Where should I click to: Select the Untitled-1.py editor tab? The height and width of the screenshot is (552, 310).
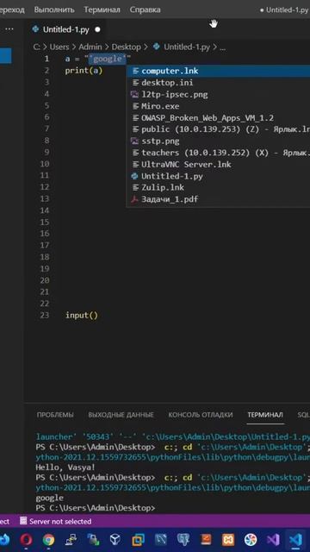[x=66, y=29]
